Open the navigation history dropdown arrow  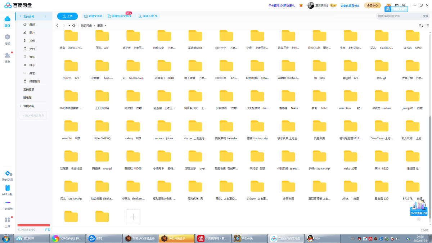point(69,26)
